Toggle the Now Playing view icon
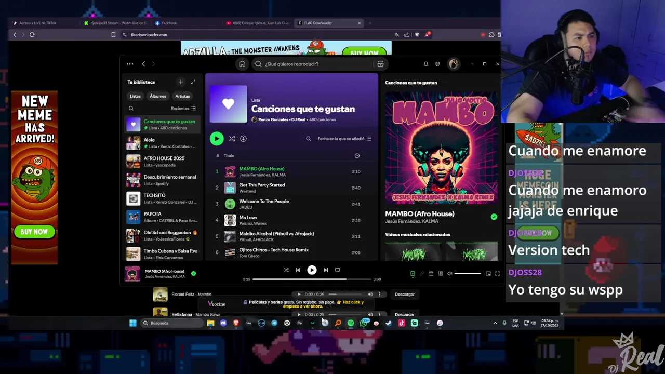Screen dimensions: 665x374 tap(413, 274)
